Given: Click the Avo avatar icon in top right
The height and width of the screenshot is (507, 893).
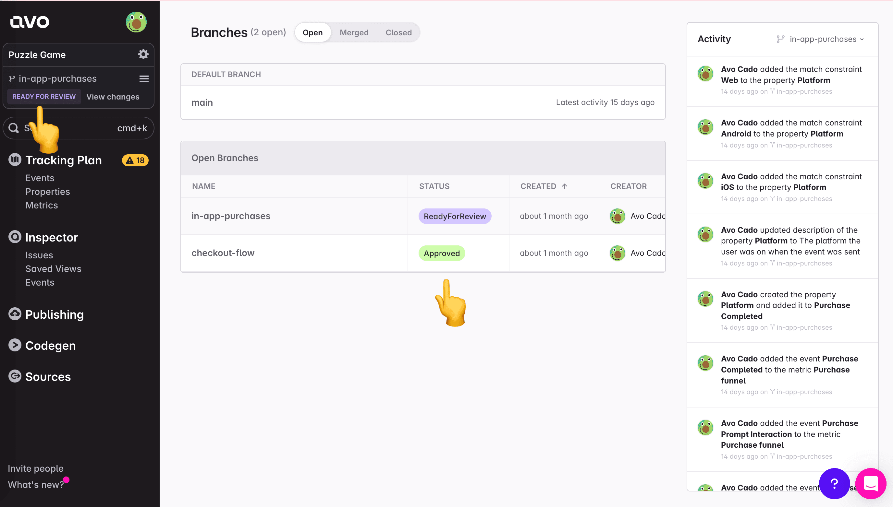Looking at the screenshot, I should [136, 22].
